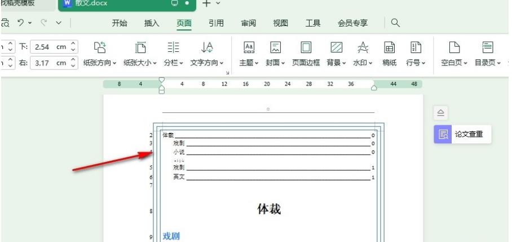Screen dimensions: 512x242
Task: Open the quick access customize dropdown
Action: (x=59, y=23)
